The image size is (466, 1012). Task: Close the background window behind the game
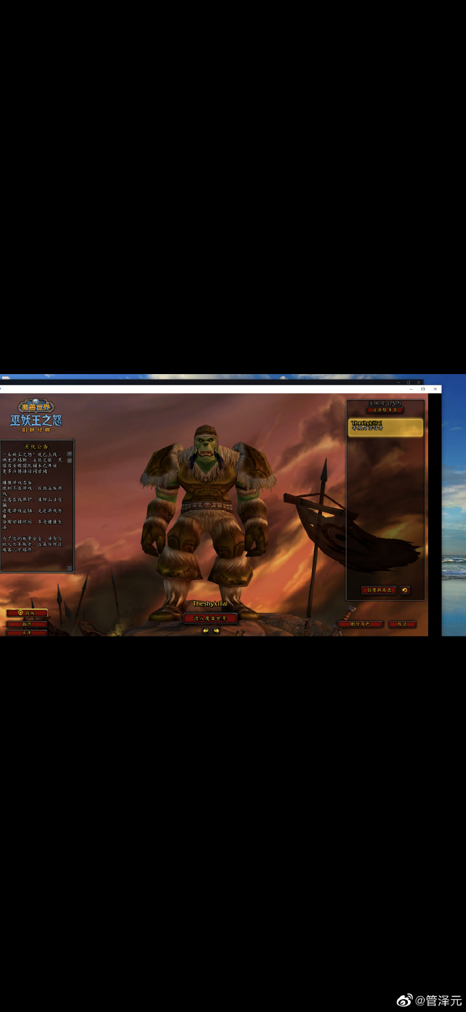(418, 382)
